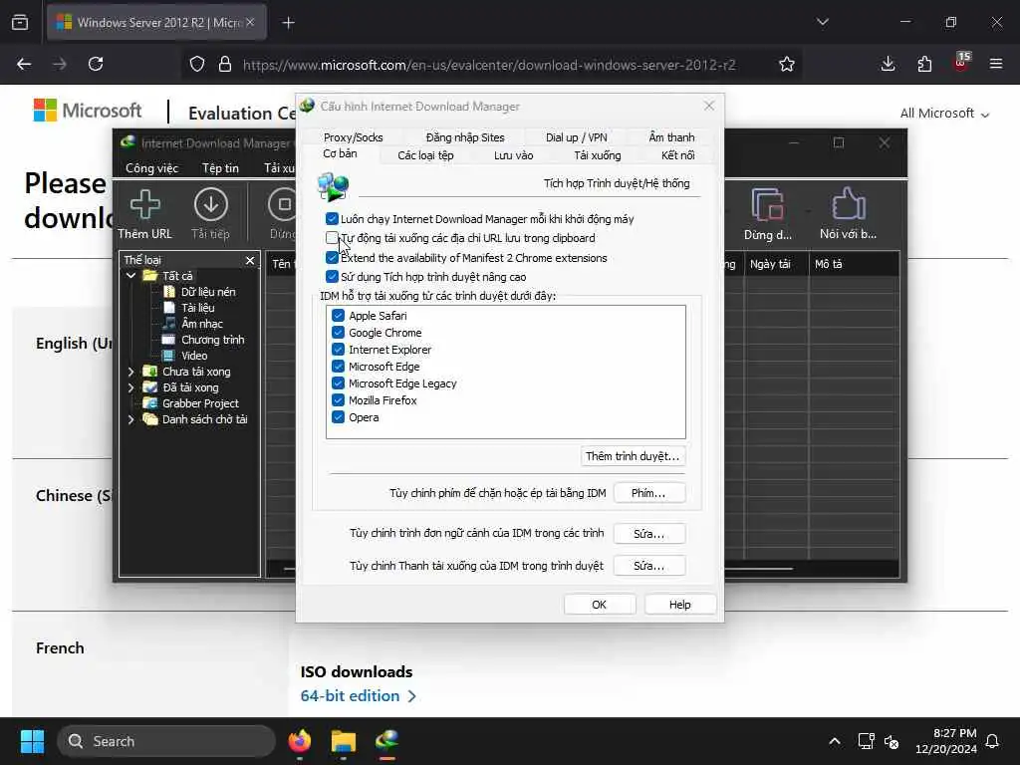Open the Firefox hamburger application menu
Screen dimensions: 1020x765
tap(996, 64)
